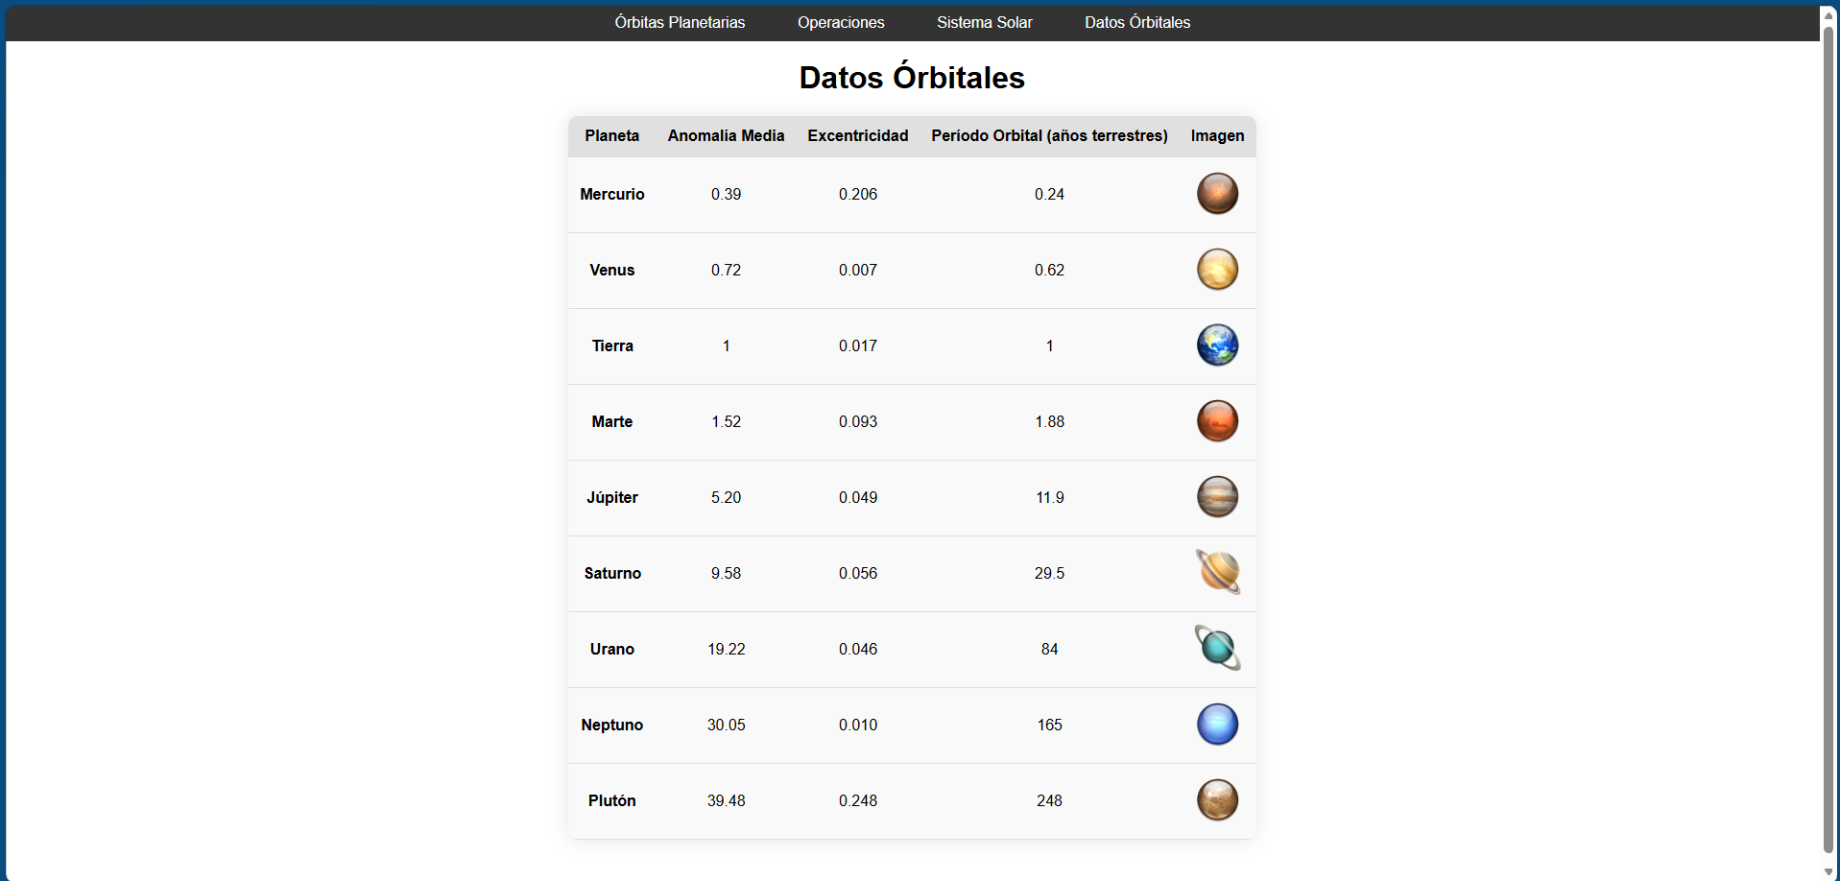Click the Anomalía Media column header
The image size is (1840, 881).
726,136
